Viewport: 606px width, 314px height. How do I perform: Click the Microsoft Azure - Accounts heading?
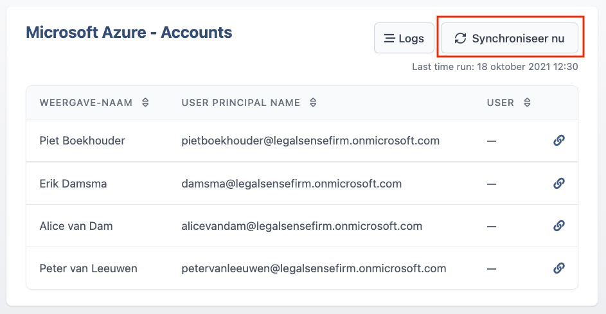[129, 33]
